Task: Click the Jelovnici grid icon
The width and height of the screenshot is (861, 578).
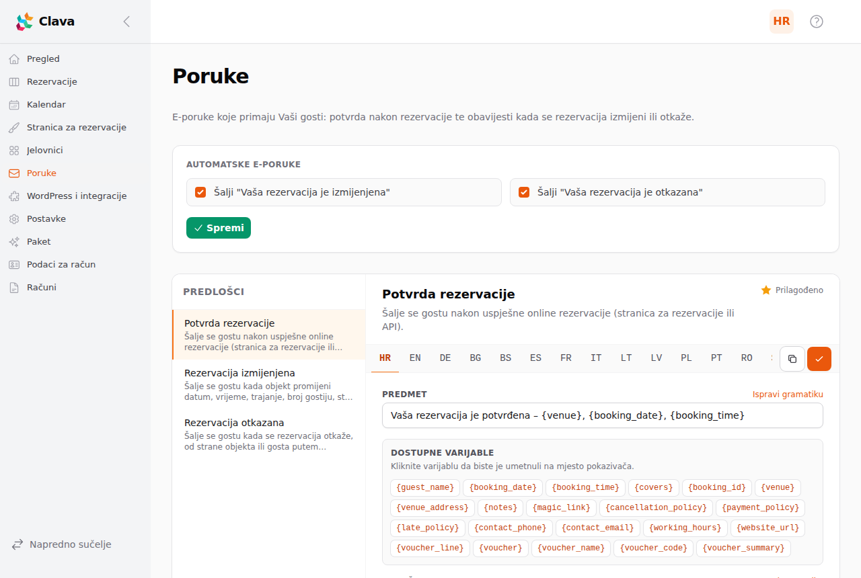Action: pyautogui.click(x=14, y=151)
